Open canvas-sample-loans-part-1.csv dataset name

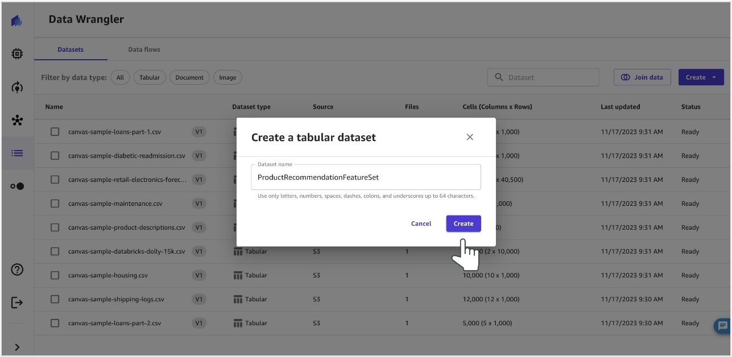(114, 132)
